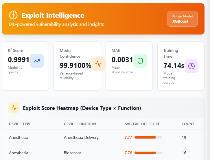Click the COUNT column header
This screenshot has width=210, height=160.
(188, 124)
